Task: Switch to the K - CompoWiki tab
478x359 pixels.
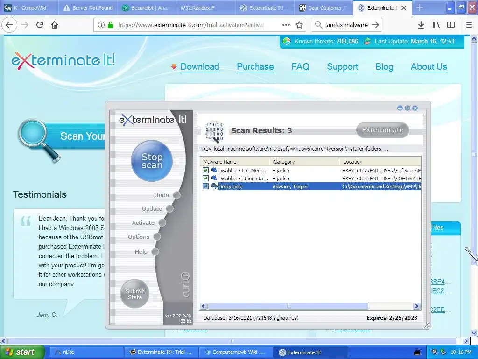Action: [x=29, y=7]
